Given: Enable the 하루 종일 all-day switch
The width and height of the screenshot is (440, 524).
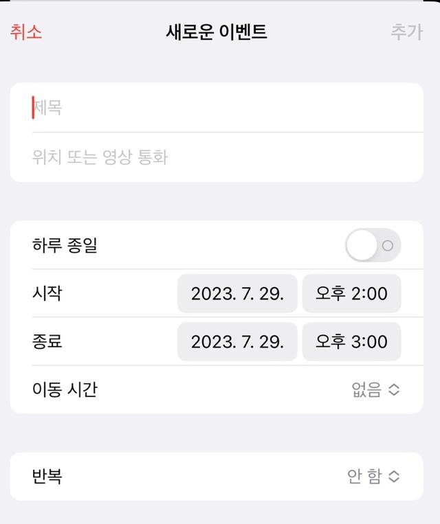Looking at the screenshot, I should point(373,245).
